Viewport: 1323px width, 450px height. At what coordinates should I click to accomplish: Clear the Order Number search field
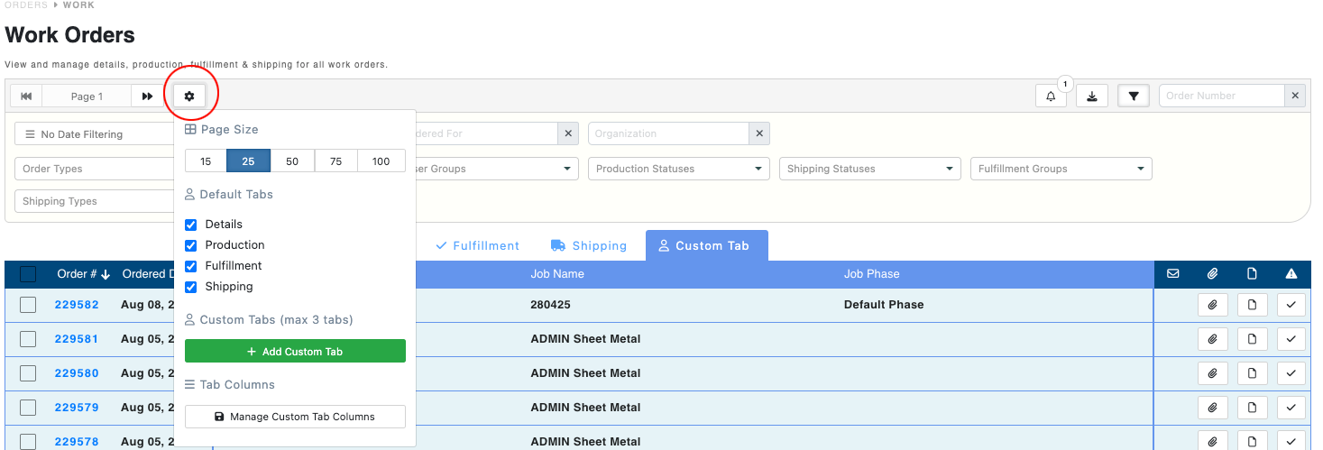1295,96
